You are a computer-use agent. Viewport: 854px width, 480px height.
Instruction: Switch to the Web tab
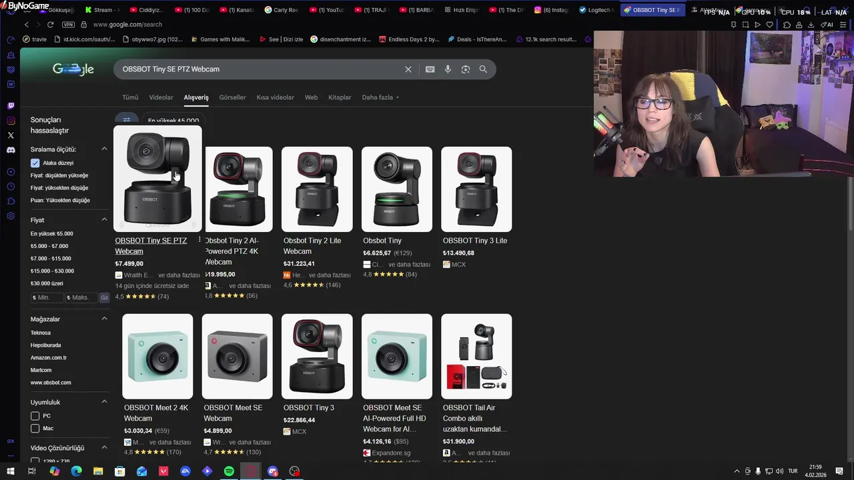coord(311,97)
